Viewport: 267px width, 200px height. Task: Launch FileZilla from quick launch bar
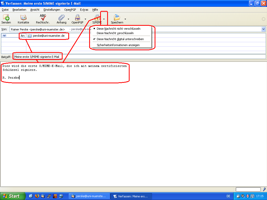(x=55, y=196)
